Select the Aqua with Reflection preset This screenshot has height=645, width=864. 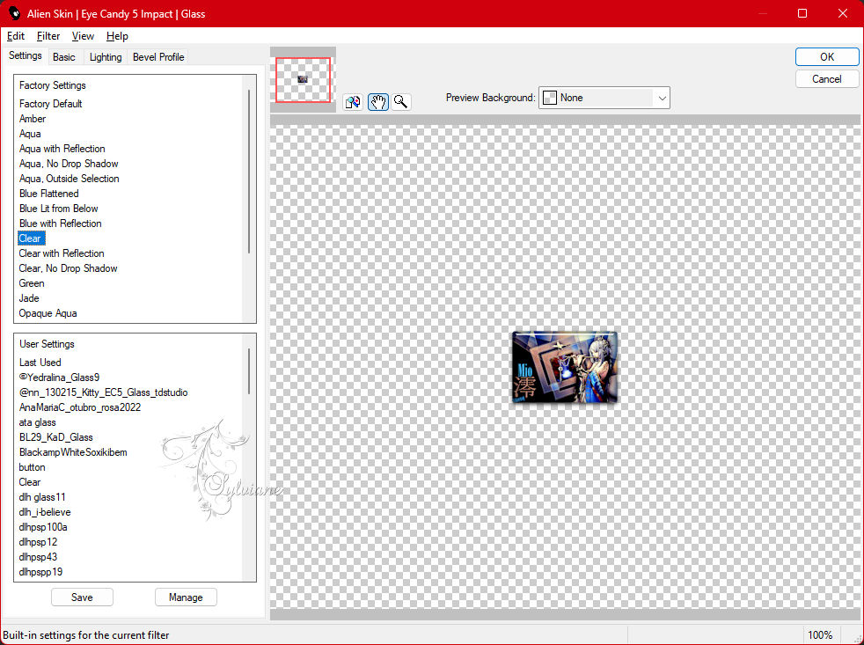[x=62, y=149]
